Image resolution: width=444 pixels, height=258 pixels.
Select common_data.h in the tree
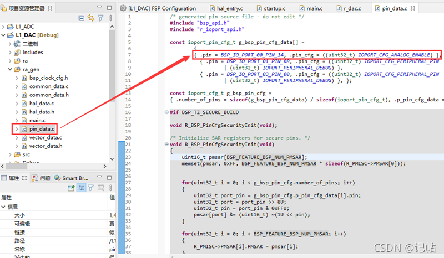pos(49,95)
